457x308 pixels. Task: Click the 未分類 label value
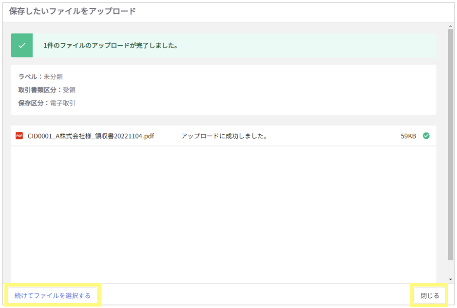53,76
